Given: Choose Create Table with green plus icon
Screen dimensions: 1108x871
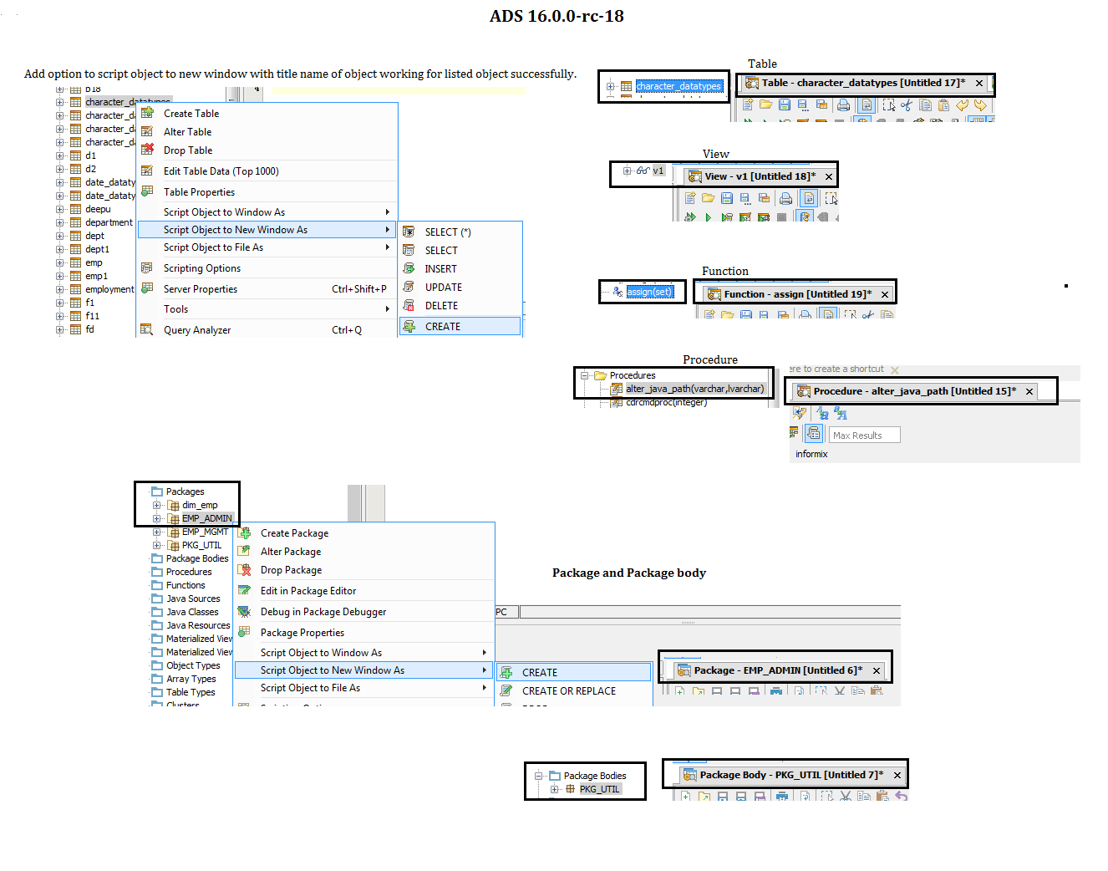Looking at the screenshot, I should pyautogui.click(x=267, y=113).
